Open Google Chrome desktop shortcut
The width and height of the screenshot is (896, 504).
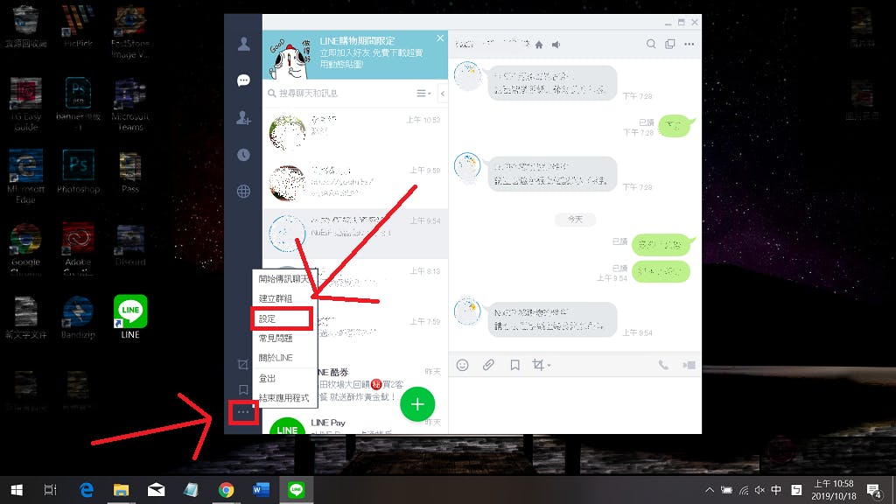pos(25,249)
